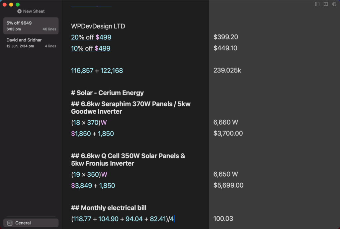Open the 'David and Sridhar' sheet
This screenshot has height=229, width=340.
pos(31,43)
